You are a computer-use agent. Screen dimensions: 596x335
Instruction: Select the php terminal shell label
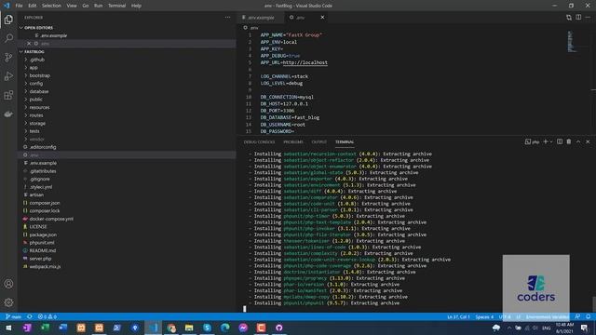tap(532, 141)
